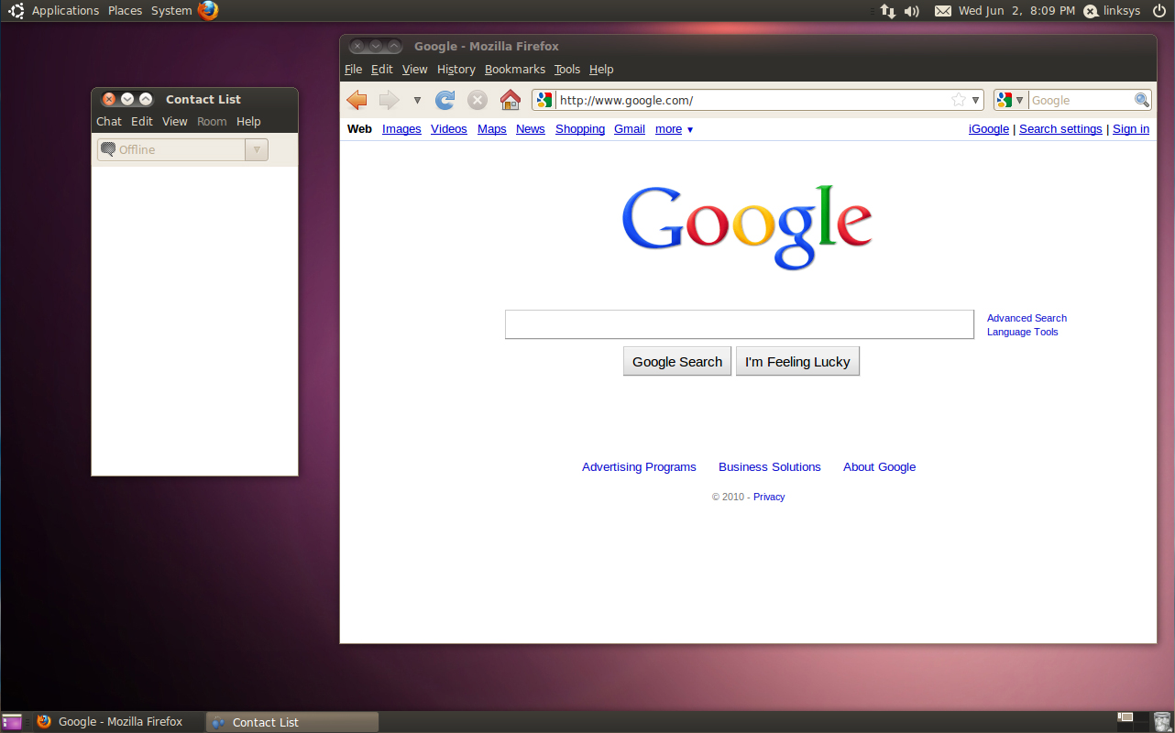This screenshot has width=1175, height=733.
Task: Open the Offline status combo box arrow
Action: pyautogui.click(x=257, y=149)
